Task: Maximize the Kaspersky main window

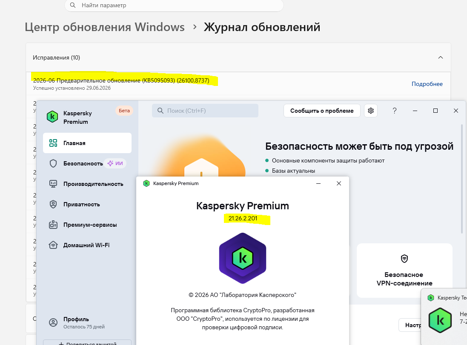Action: click(x=435, y=111)
